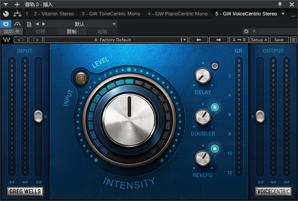This screenshot has height=201, width=298.
Task: Open the Waves hamburger menu
Action: 294,40
